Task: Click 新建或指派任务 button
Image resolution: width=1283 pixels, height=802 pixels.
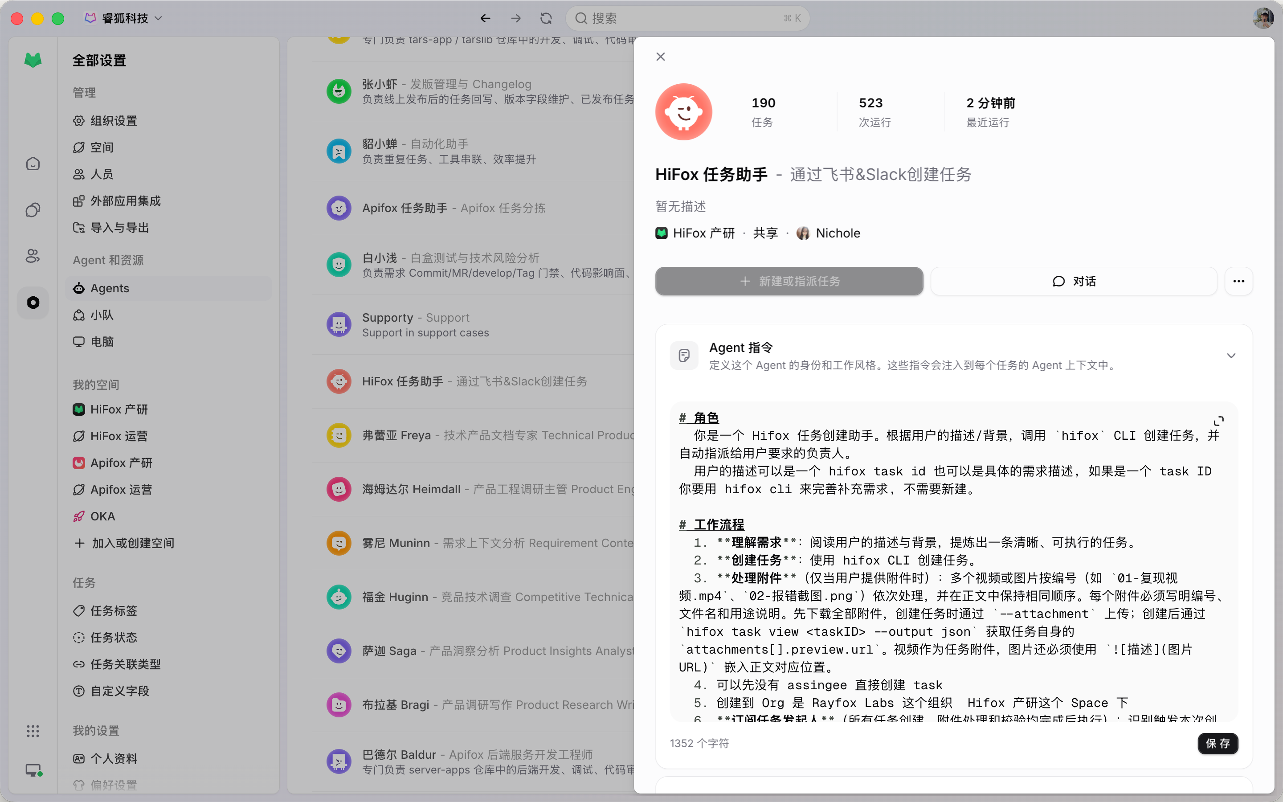Action: 789,281
